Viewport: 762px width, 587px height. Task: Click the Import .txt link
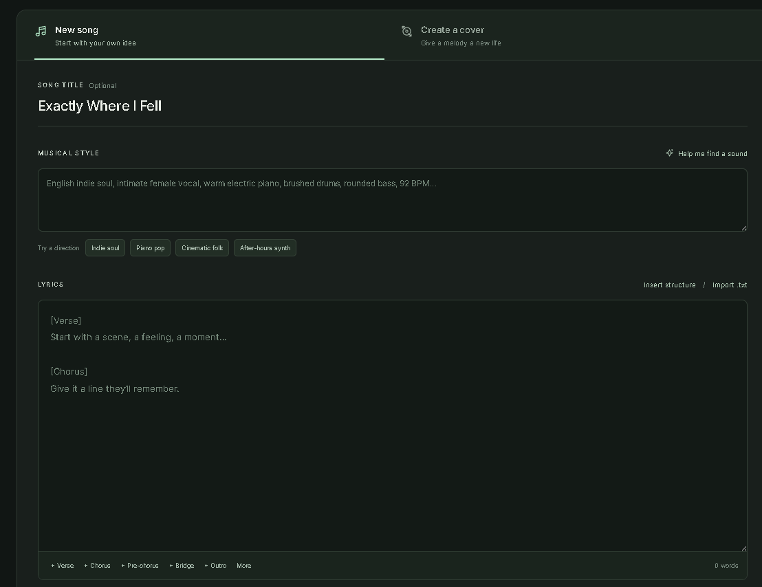click(x=730, y=285)
